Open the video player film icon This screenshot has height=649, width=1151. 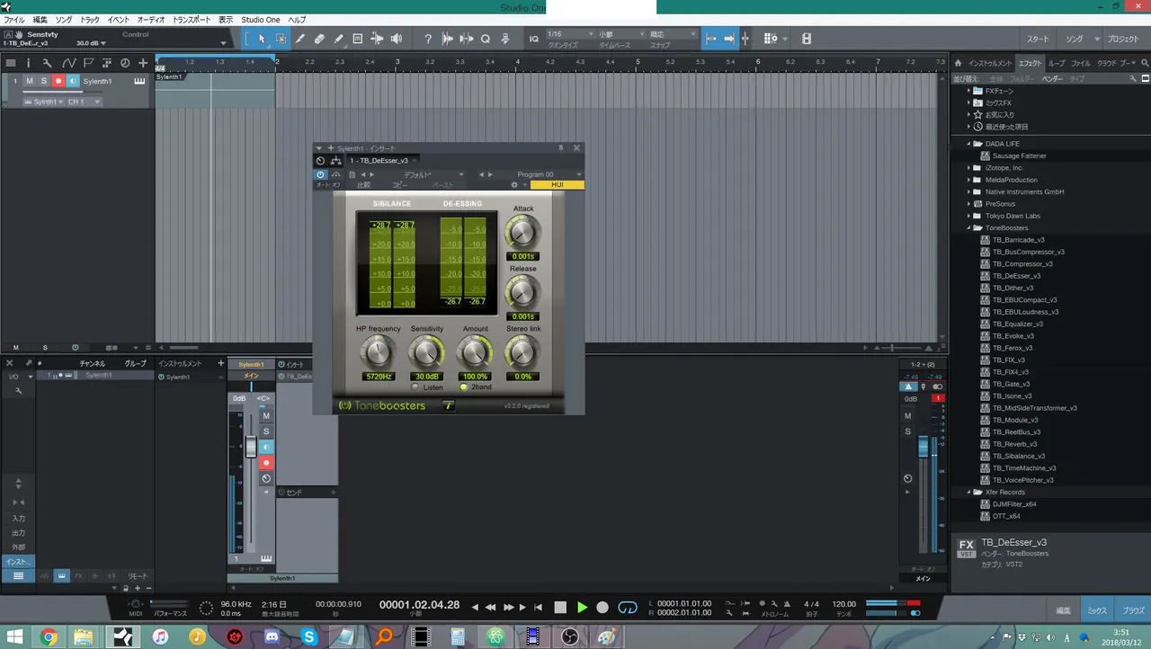pos(806,39)
